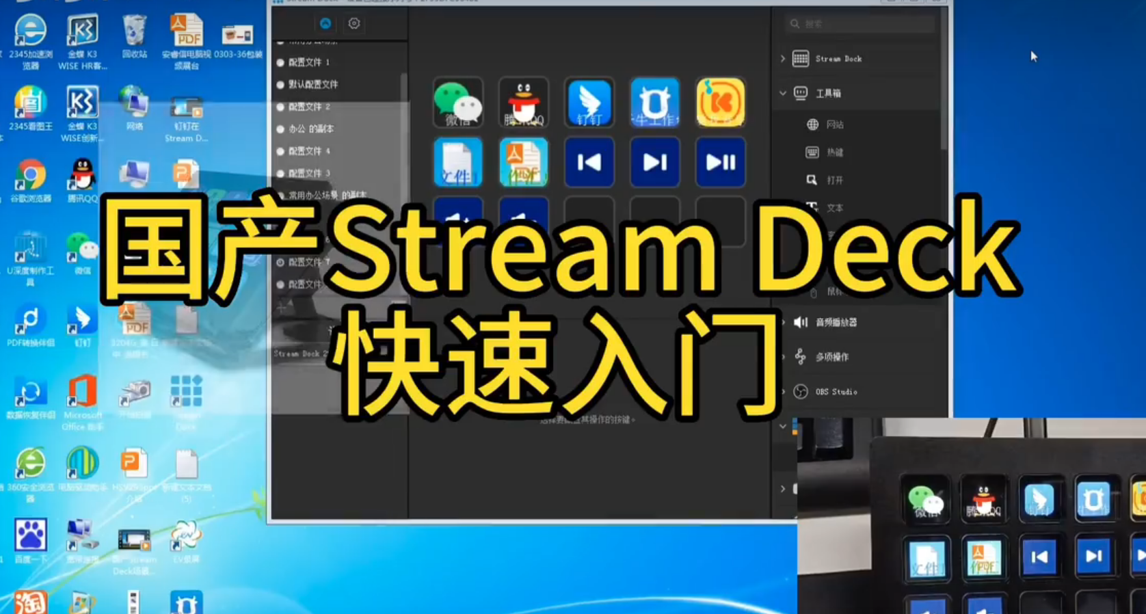
Task: Launch 微信 from the desktop
Action: pyautogui.click(x=82, y=254)
